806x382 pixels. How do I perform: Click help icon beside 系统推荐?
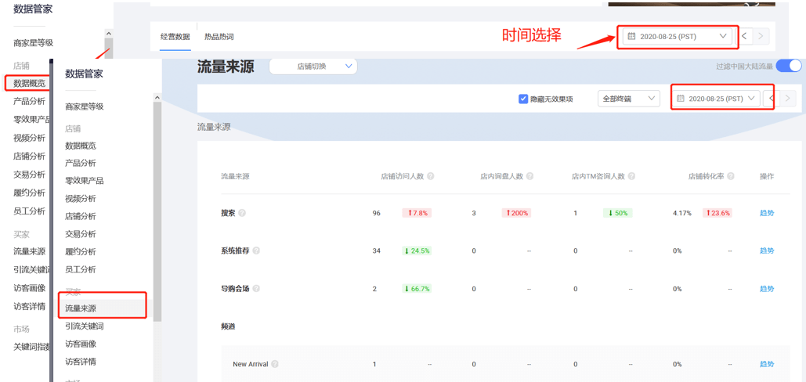tap(256, 250)
